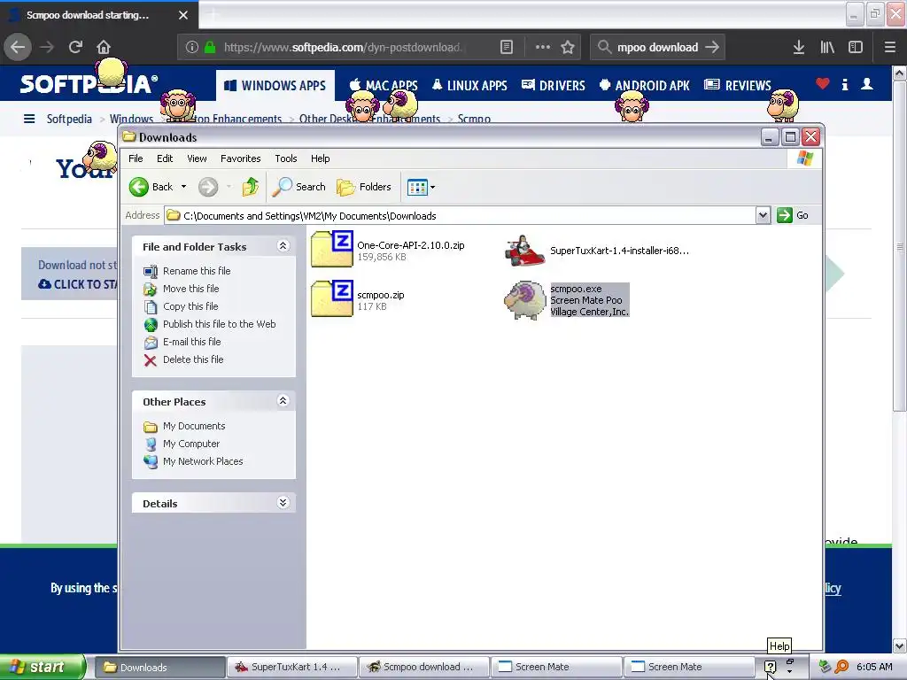Open the Linux Apps tab on Softpedia

coord(469,86)
